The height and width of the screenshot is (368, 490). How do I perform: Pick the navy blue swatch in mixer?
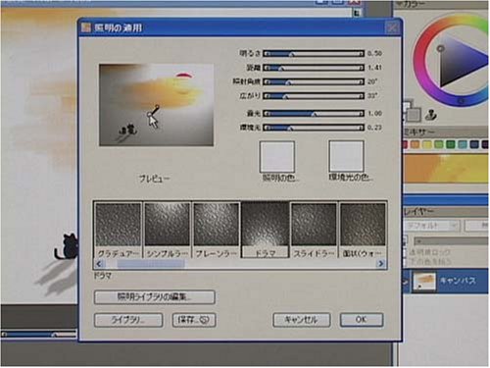pos(474,144)
